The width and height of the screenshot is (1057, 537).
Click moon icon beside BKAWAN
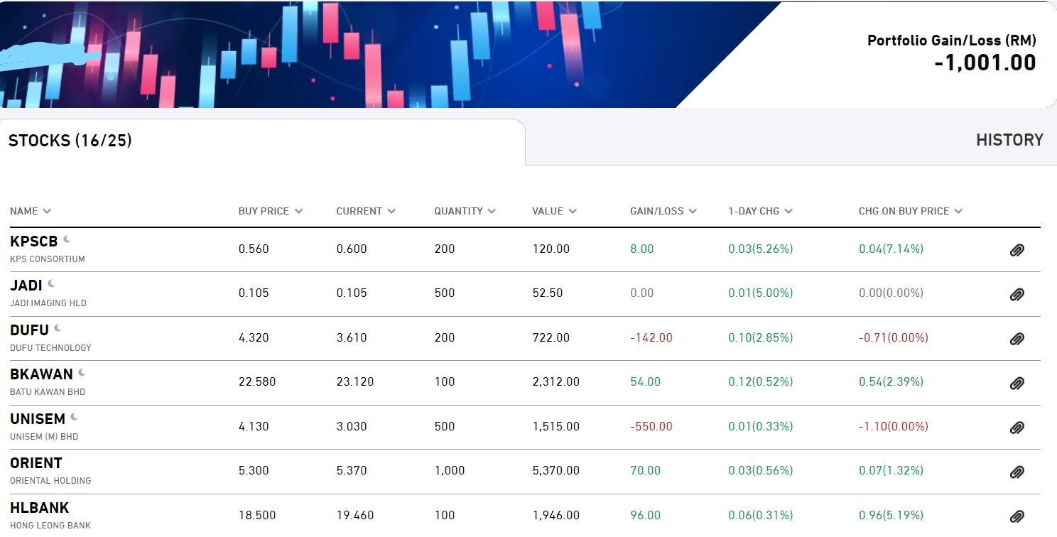[82, 372]
